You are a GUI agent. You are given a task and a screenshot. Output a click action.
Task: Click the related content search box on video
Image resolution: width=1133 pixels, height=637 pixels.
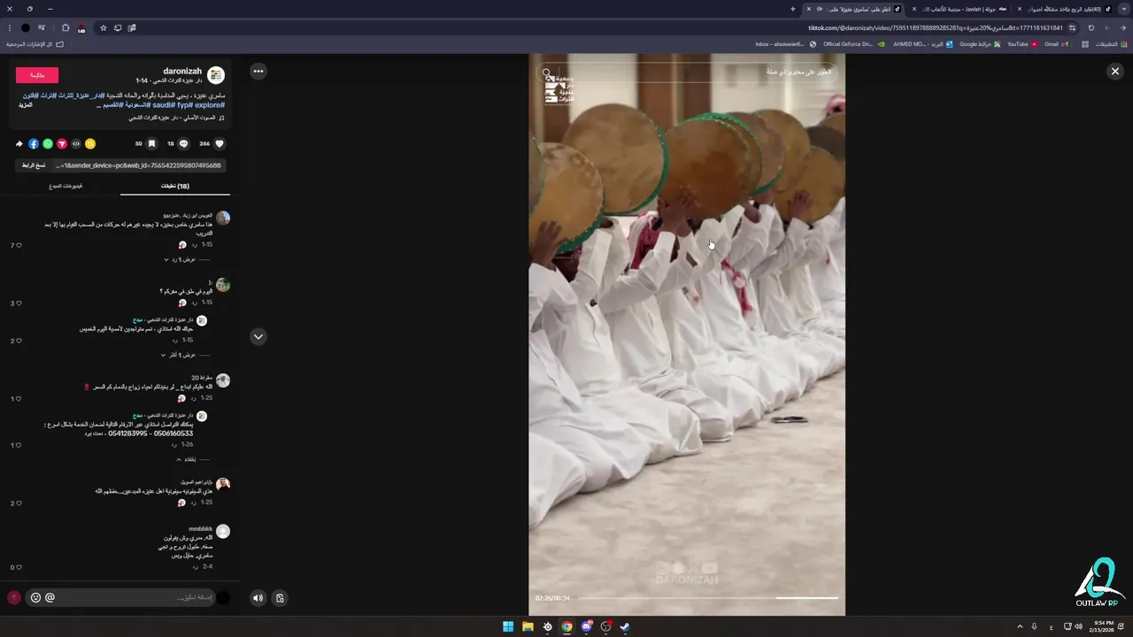687,73
